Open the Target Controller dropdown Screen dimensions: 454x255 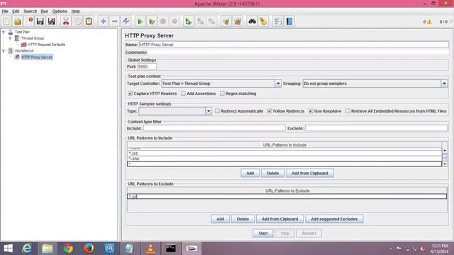(277, 84)
